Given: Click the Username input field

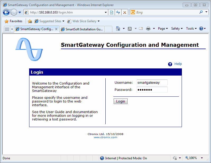Looking at the screenshot, I should pos(152,82).
